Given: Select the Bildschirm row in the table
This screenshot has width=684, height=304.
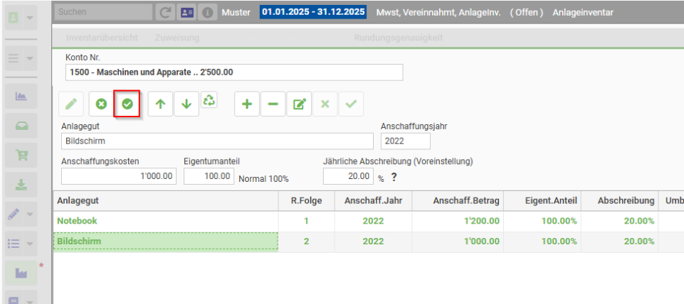Looking at the screenshot, I should click(x=368, y=241).
